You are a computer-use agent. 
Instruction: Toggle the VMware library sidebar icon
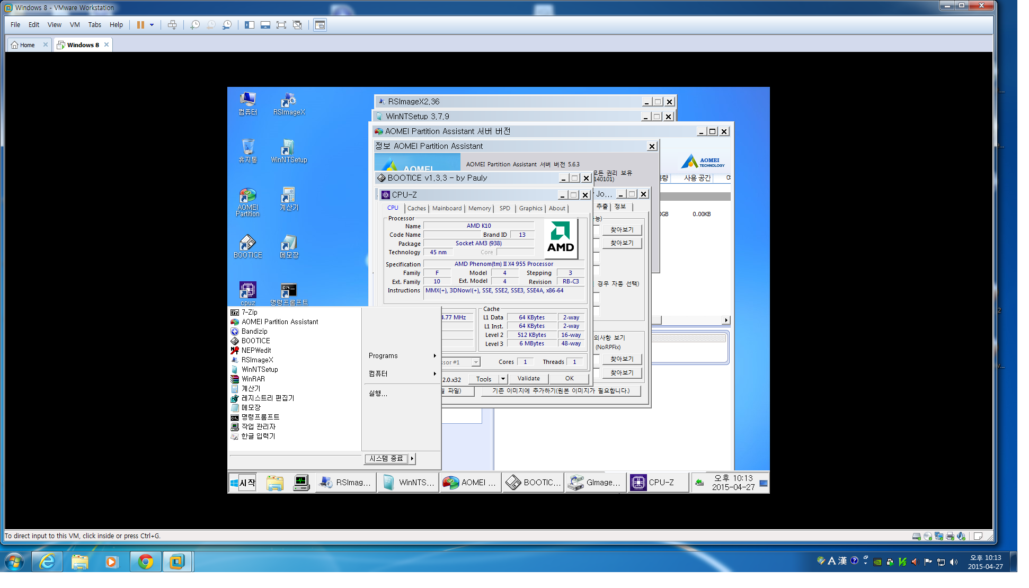[250, 25]
